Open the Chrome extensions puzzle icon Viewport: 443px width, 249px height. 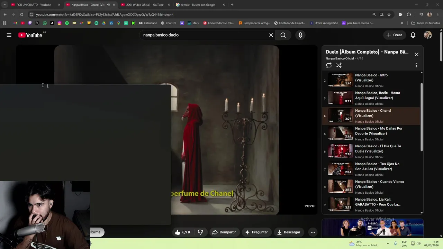[x=409, y=15]
